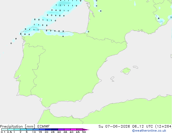Click the '30' legend scale label
The height and width of the screenshot is (133, 172).
coord(59,132)
